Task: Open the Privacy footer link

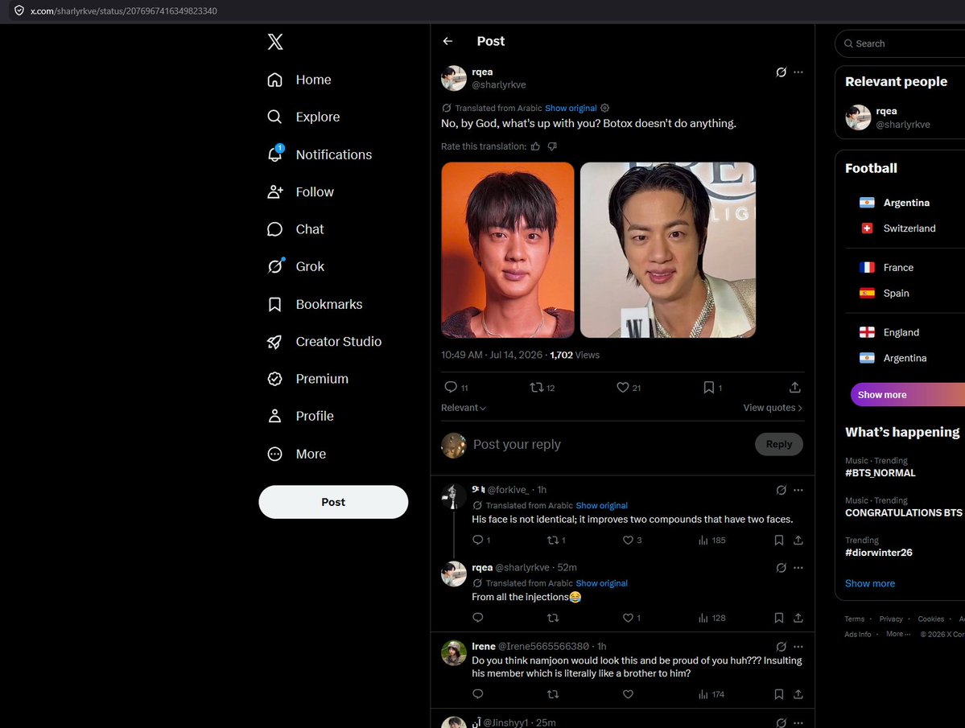Action: pos(890,619)
